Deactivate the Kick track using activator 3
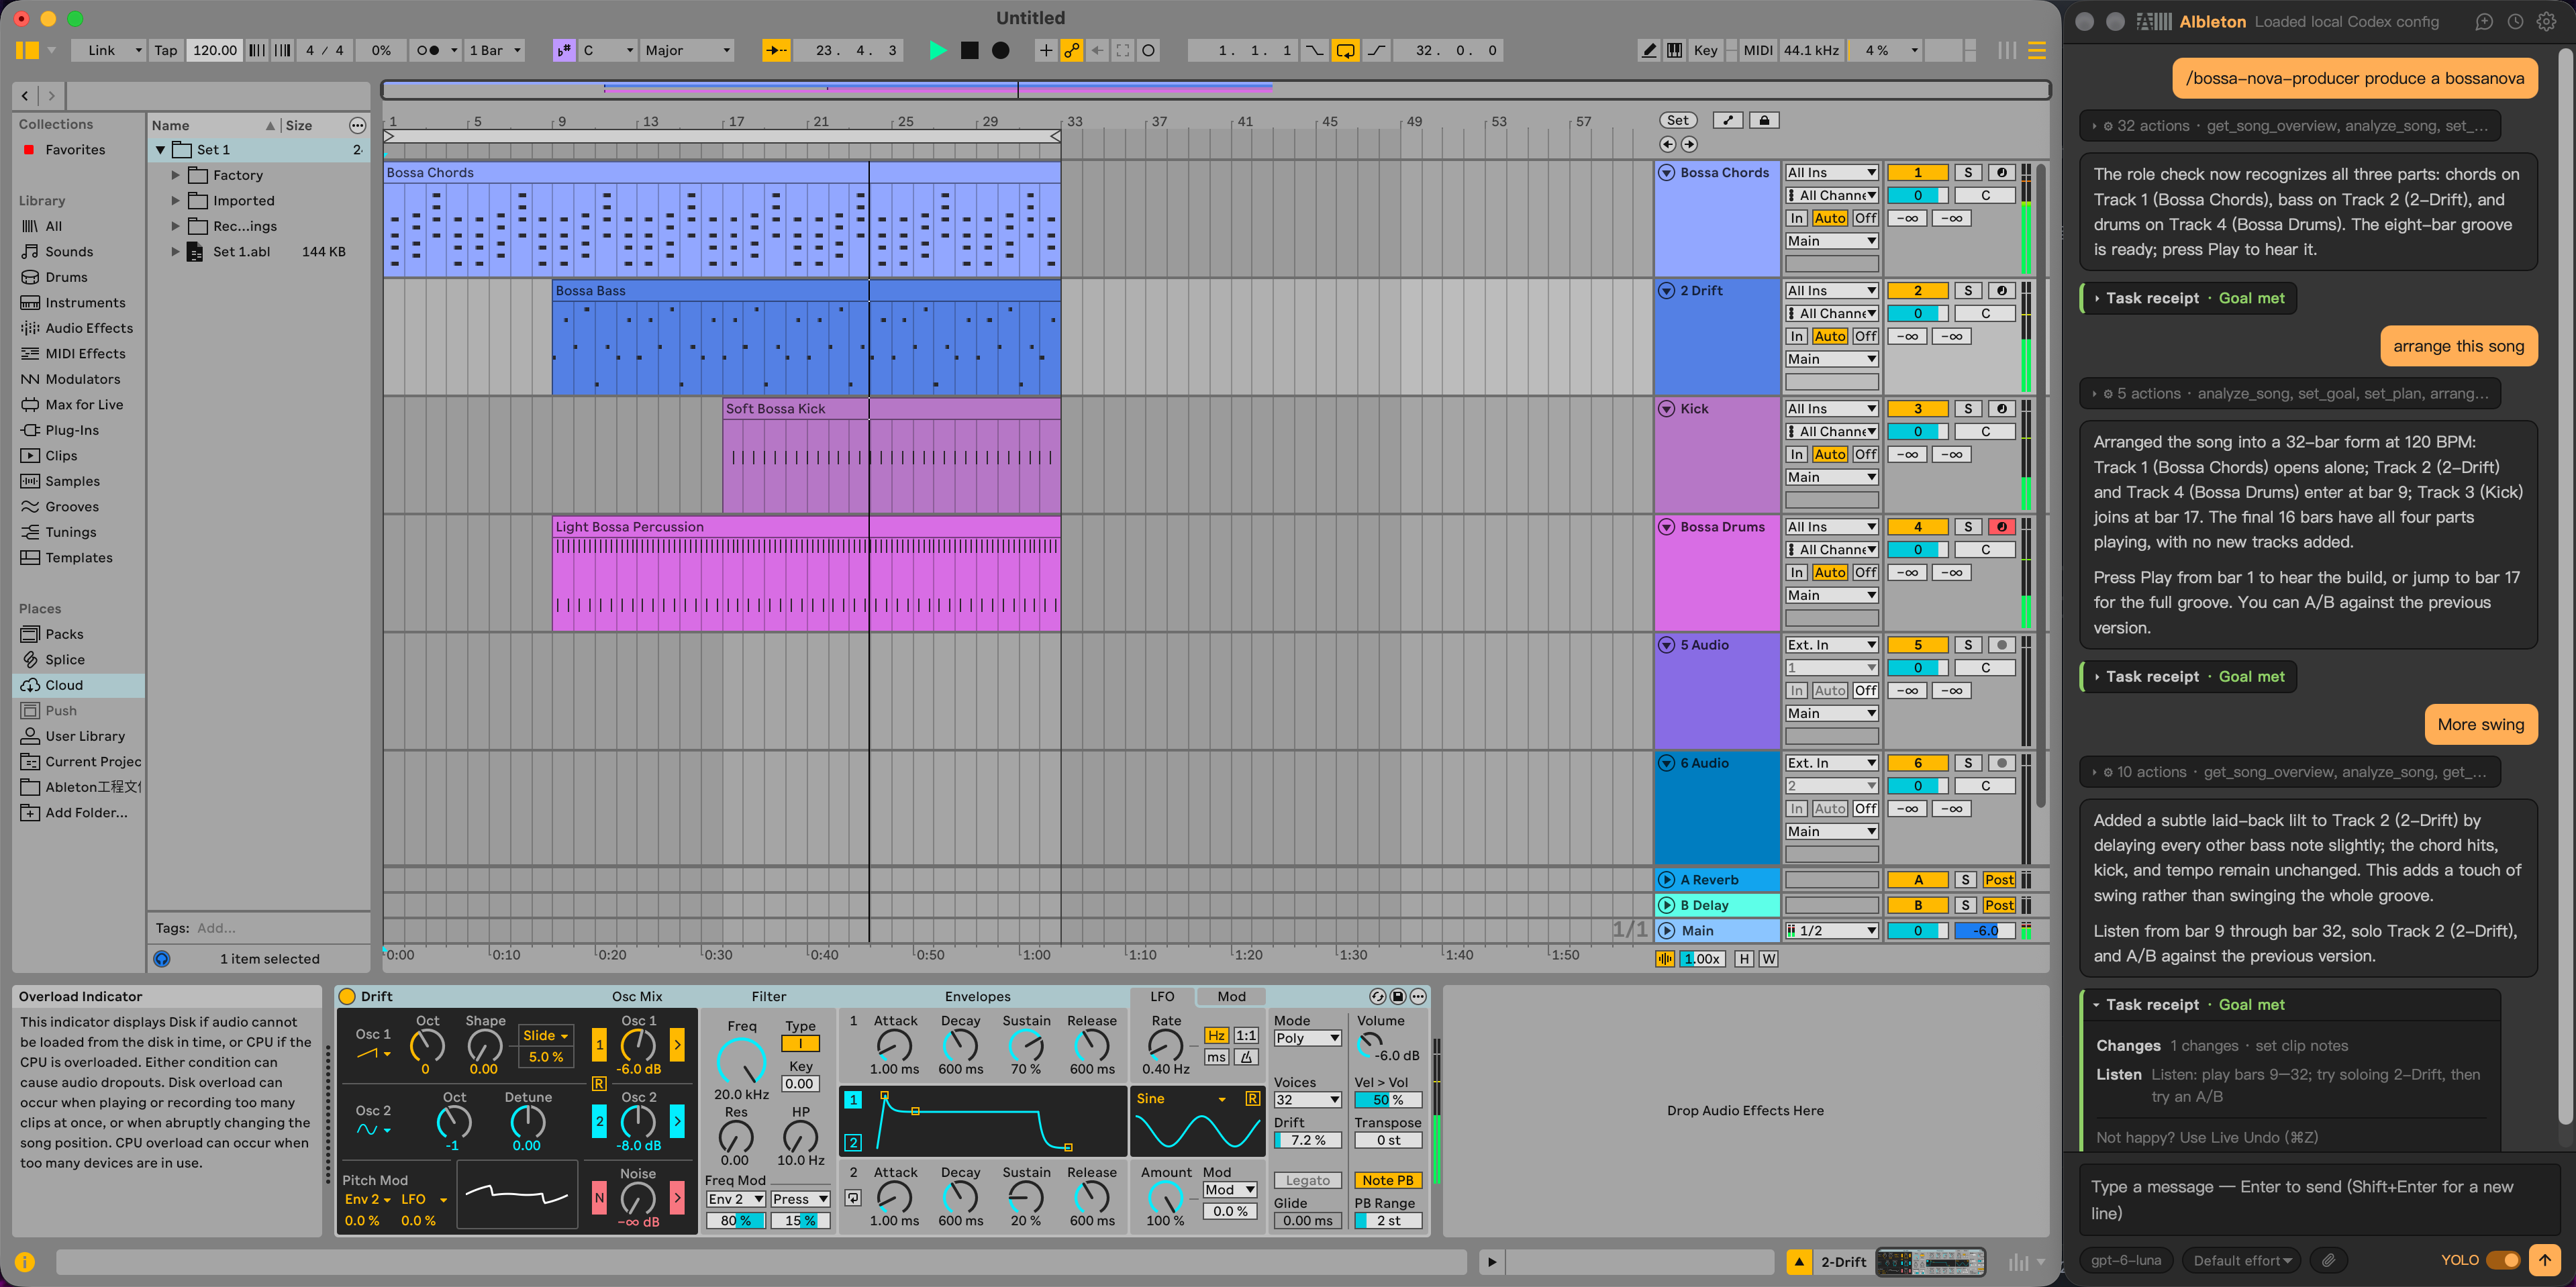The image size is (2576, 1287). click(1917, 409)
